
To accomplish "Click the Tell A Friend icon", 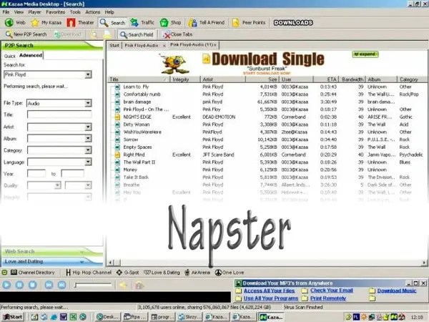I will (192, 22).
